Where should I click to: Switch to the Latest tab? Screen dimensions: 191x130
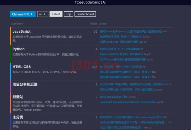point(56,14)
